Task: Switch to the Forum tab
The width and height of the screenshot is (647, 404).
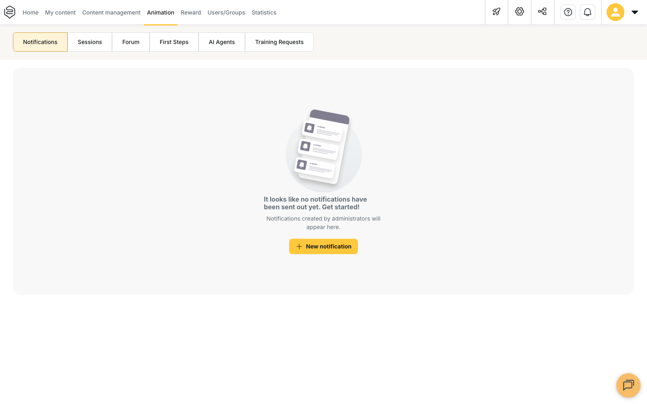Action: 131,42
